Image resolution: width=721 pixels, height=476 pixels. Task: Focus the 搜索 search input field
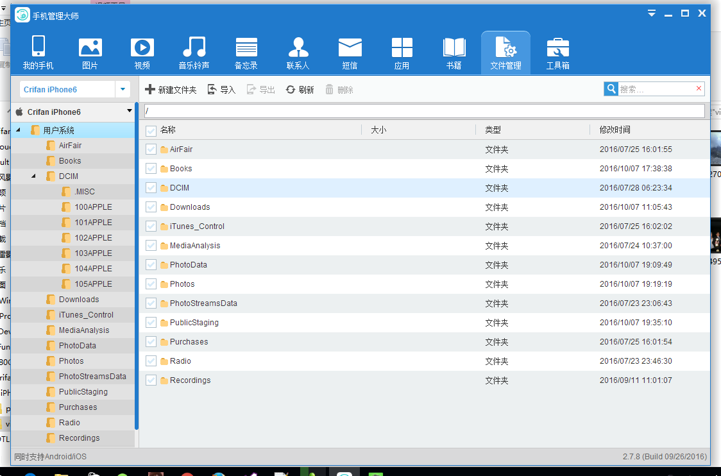[x=656, y=89]
